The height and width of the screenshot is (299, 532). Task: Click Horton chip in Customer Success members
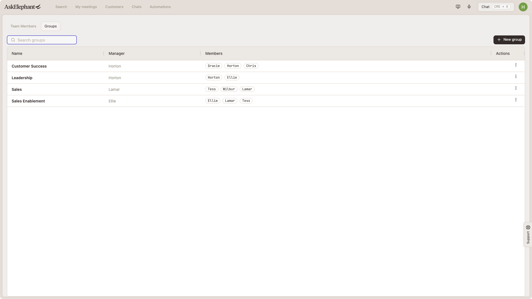tap(233, 66)
